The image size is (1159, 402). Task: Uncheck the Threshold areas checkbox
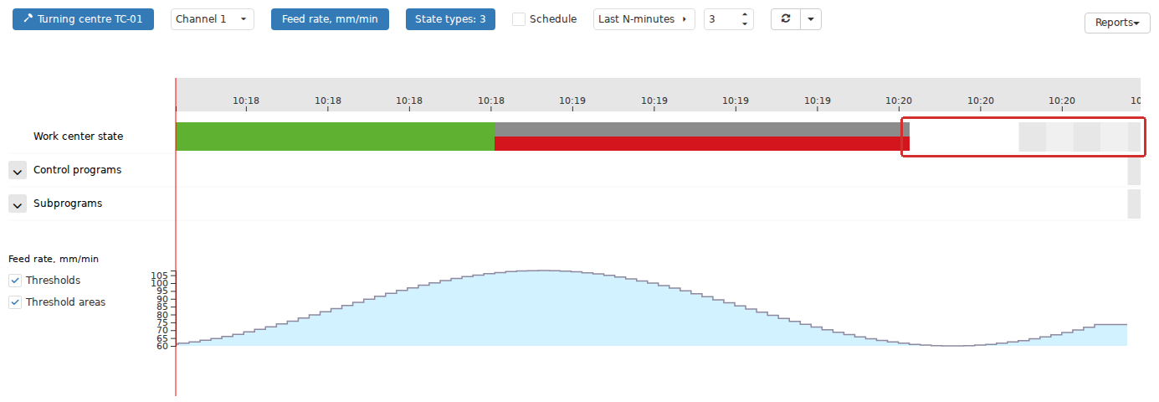click(15, 302)
